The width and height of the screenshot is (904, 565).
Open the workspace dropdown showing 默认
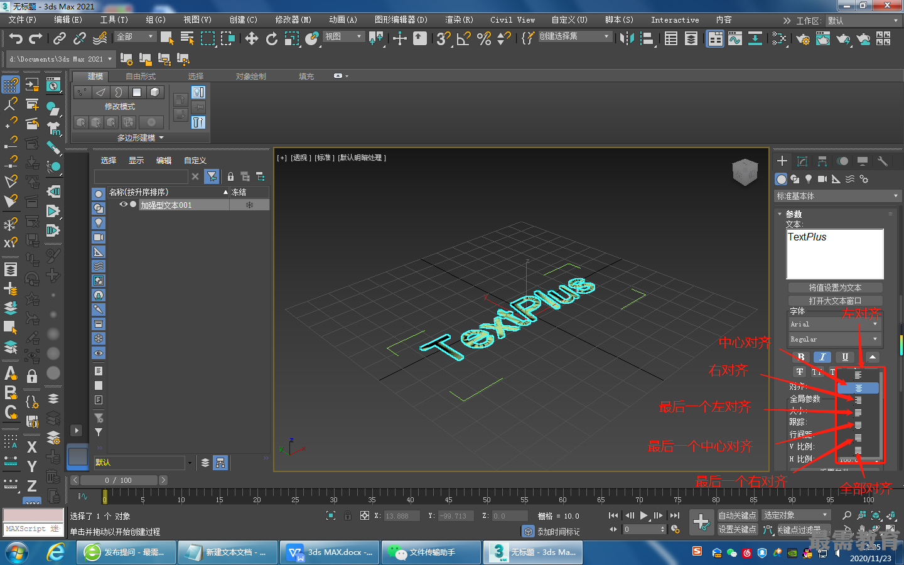[x=863, y=21]
